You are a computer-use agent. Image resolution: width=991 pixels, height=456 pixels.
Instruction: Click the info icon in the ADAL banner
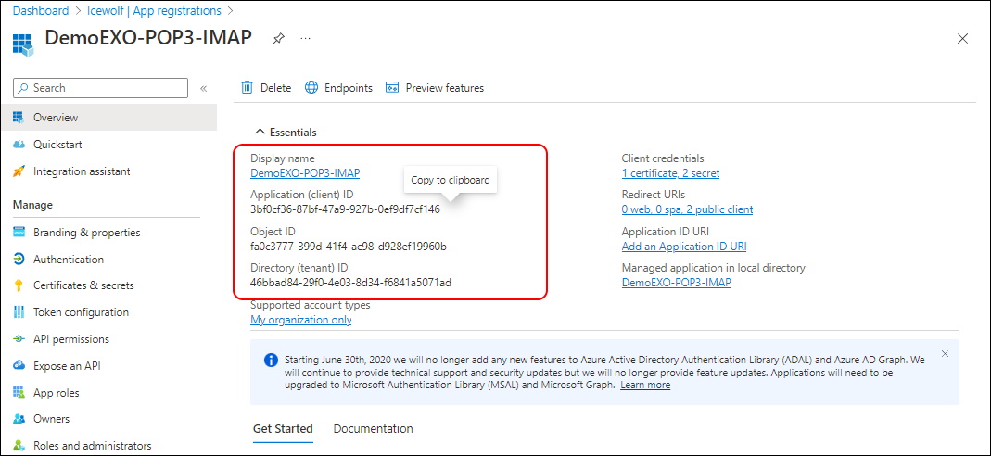pyautogui.click(x=271, y=360)
